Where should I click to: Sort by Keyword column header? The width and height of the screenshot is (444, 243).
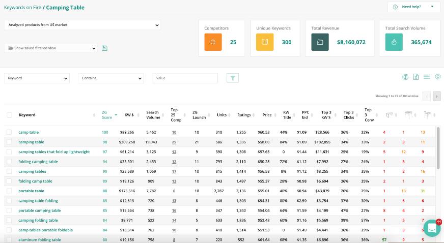tap(27, 115)
